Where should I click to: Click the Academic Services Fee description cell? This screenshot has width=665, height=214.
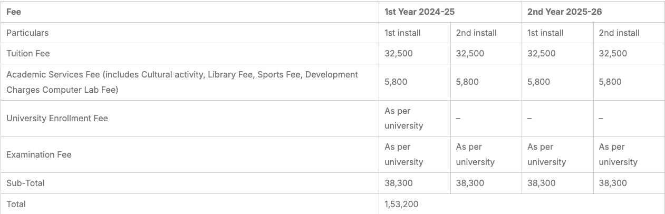pyautogui.click(x=182, y=82)
